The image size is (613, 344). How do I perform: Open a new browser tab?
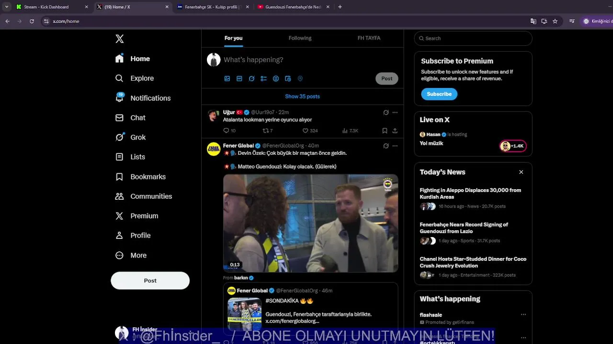tap(340, 7)
